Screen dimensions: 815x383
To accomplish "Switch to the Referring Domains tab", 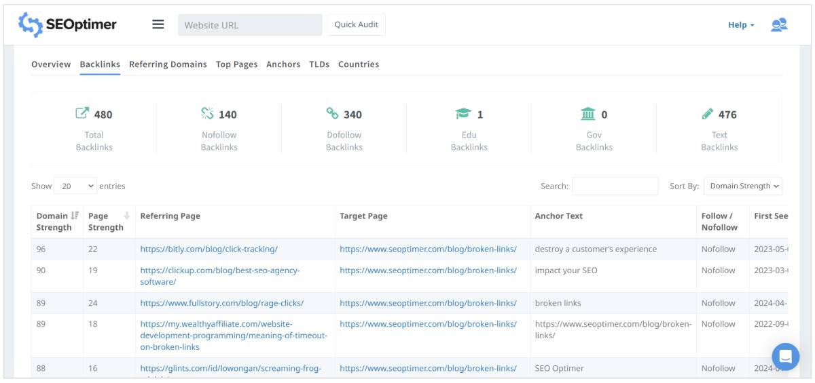I will 168,64.
